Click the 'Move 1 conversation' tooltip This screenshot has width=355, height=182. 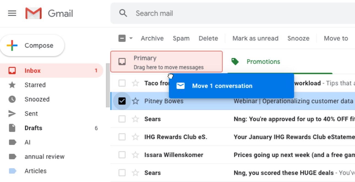tap(231, 86)
